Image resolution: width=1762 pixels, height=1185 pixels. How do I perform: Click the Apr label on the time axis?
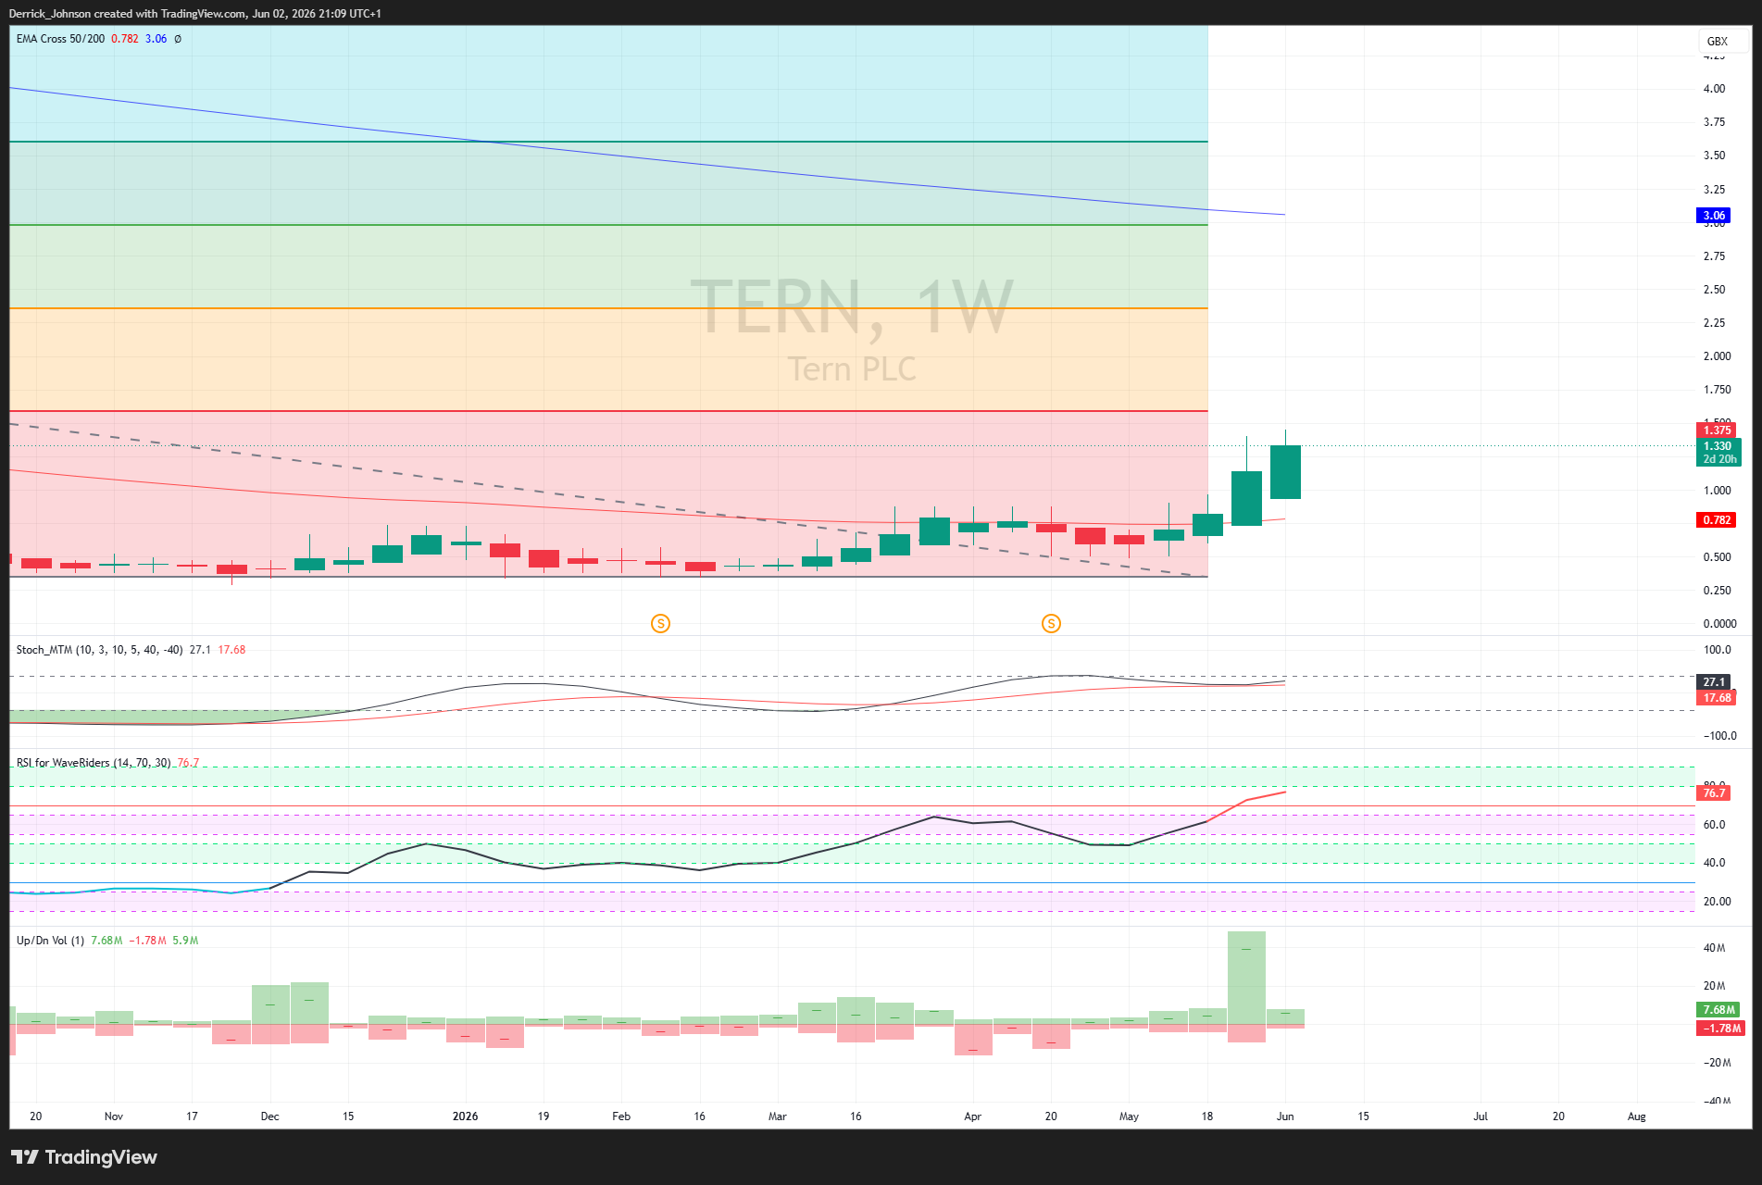(973, 1116)
